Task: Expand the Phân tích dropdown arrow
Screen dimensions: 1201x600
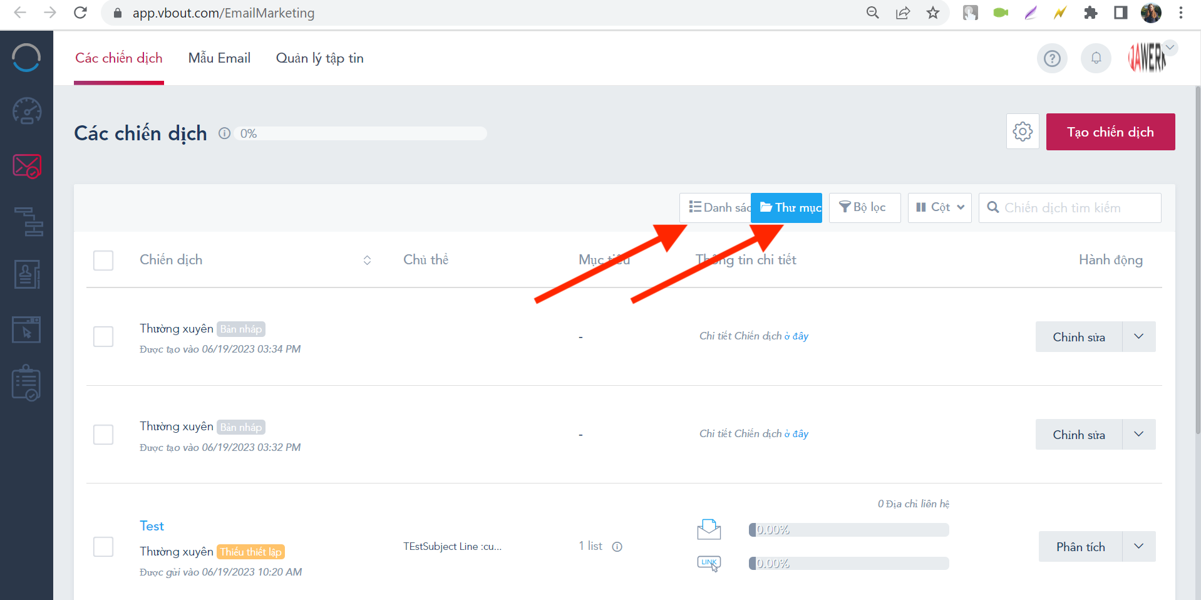Action: pyautogui.click(x=1139, y=547)
